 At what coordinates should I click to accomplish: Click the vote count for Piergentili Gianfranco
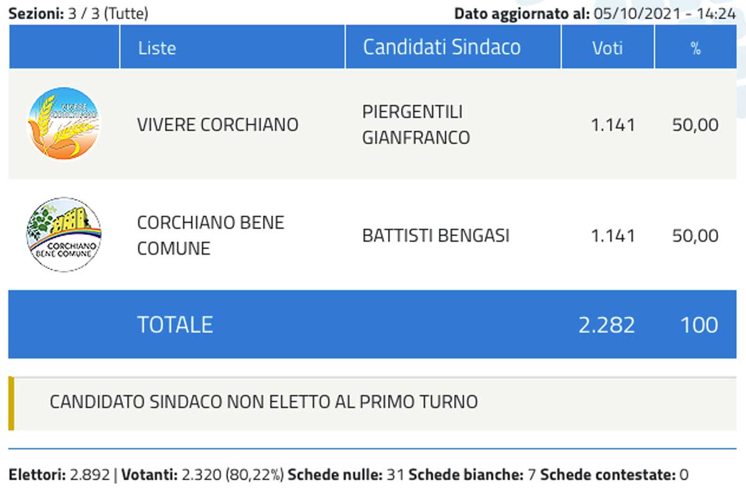click(612, 125)
